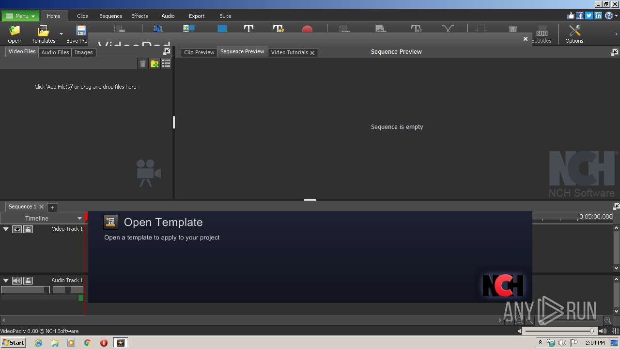Open the Timeline mode dropdown
The width and height of the screenshot is (620, 349).
(x=42, y=218)
